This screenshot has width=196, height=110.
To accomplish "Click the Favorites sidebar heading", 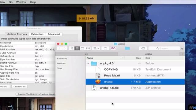I will 62,58.
